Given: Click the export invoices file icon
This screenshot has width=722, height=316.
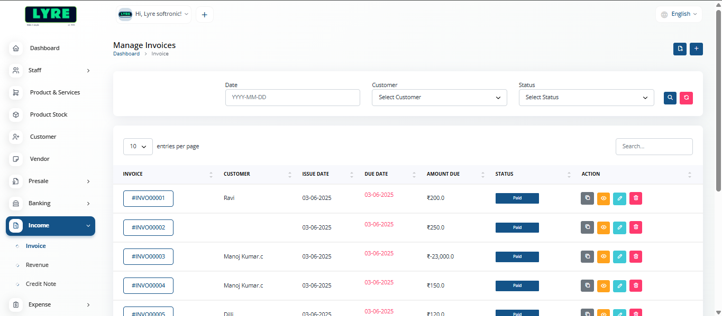Looking at the screenshot, I should click(x=680, y=49).
